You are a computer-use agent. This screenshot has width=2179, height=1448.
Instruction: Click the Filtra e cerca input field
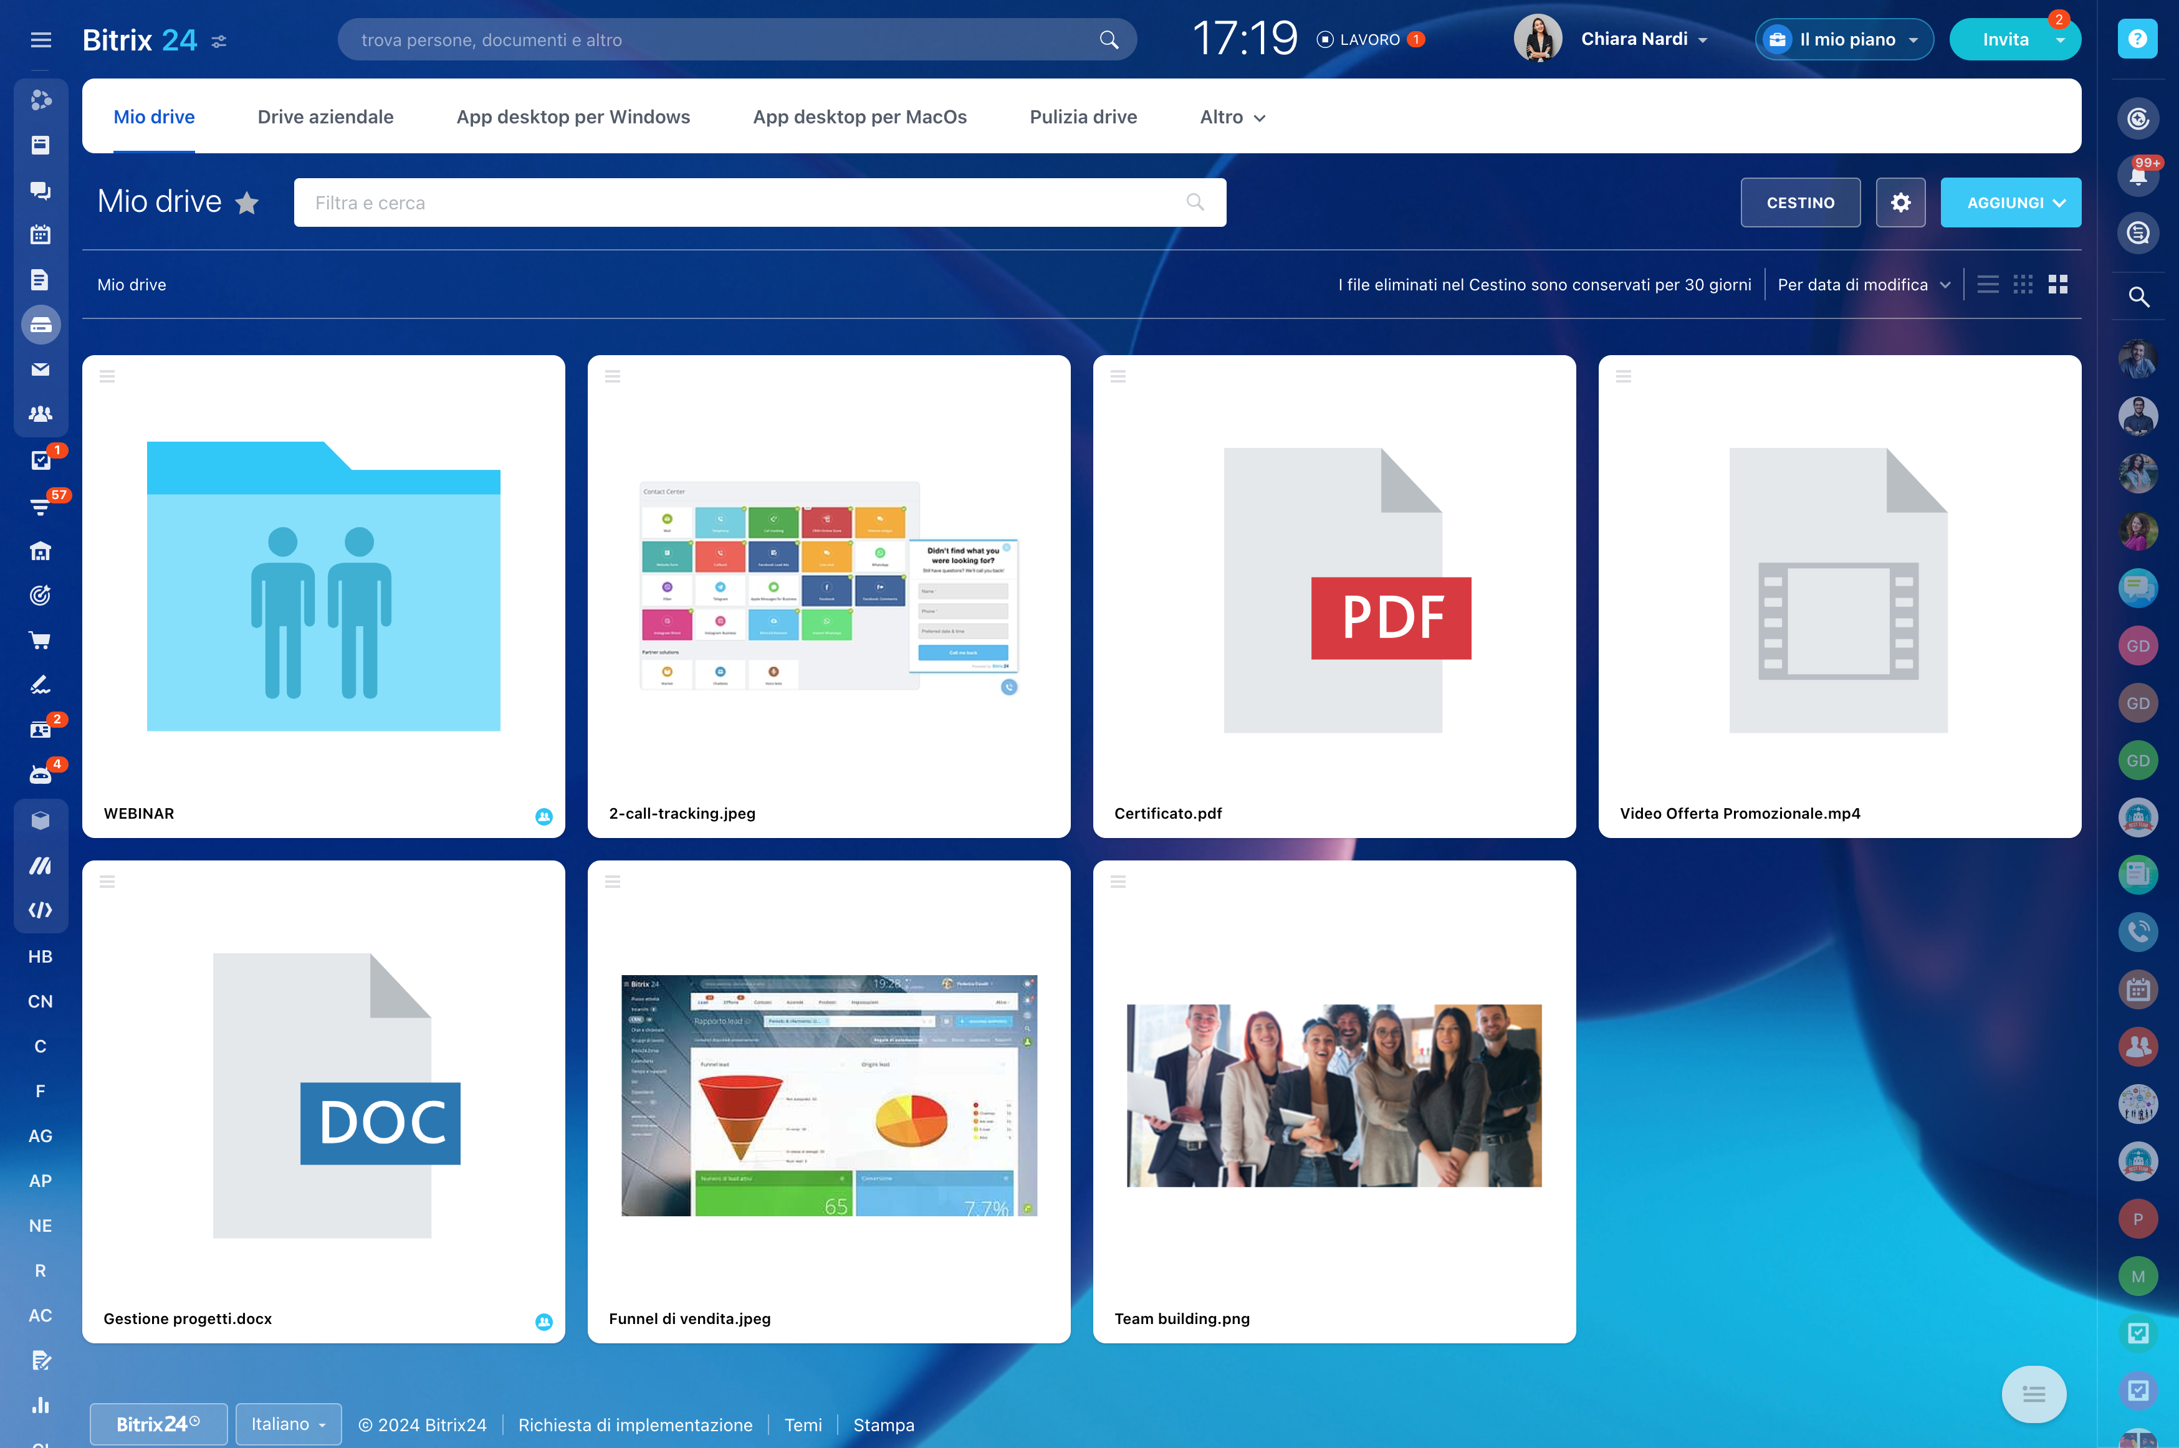coord(739,202)
